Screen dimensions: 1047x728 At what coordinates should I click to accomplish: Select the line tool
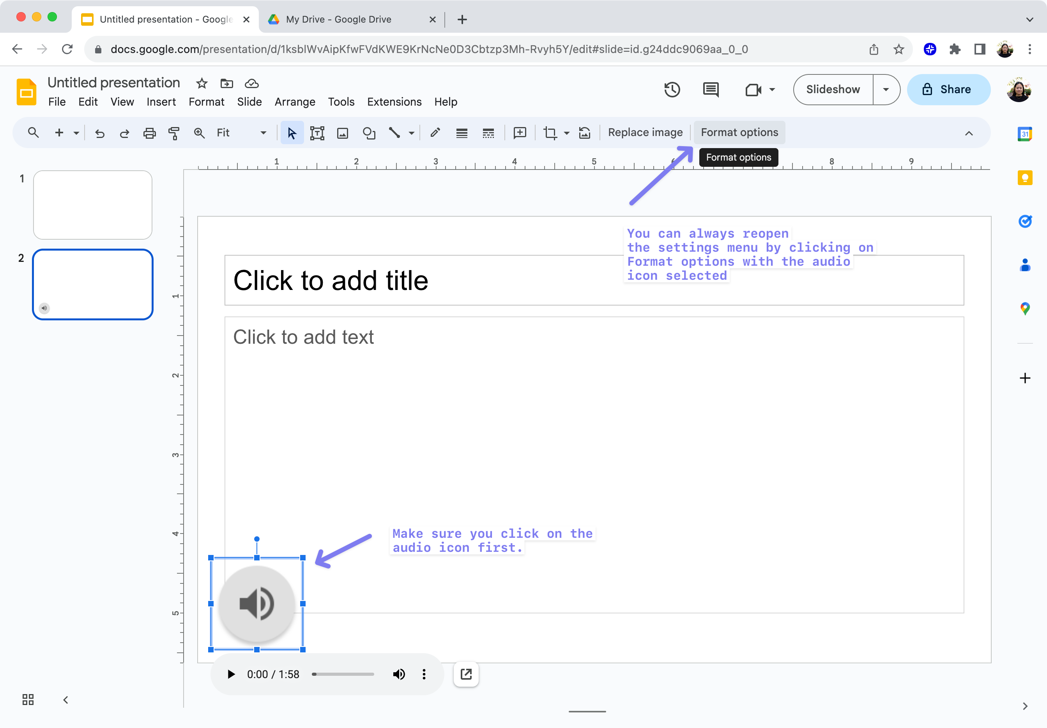coord(394,133)
